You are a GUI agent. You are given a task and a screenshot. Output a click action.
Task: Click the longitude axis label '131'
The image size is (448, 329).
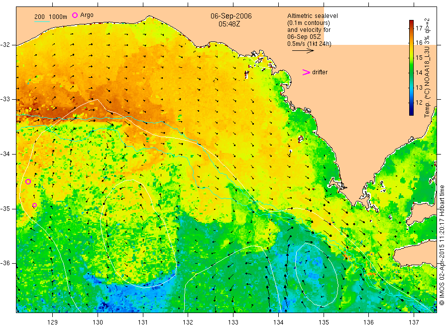143,323
